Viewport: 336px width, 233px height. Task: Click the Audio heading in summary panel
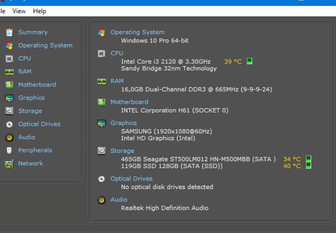119,199
